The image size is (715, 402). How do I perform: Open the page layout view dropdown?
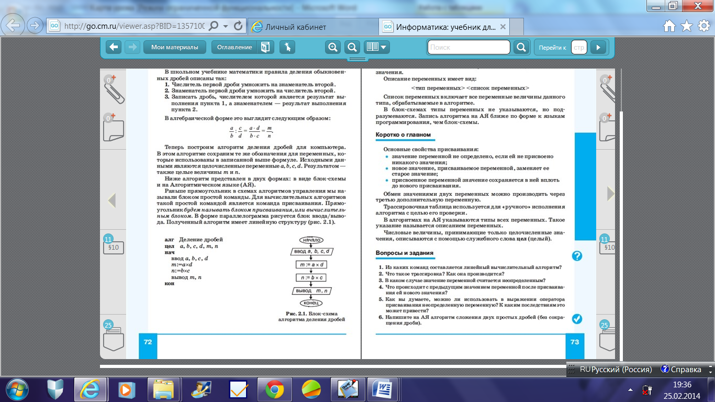(377, 47)
